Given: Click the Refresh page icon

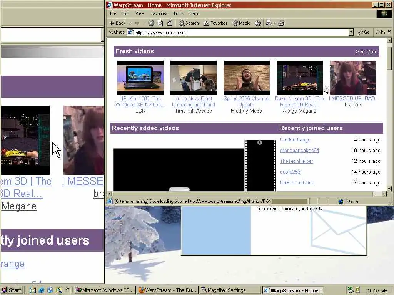Looking at the screenshot, I should pyautogui.click(x=160, y=23).
